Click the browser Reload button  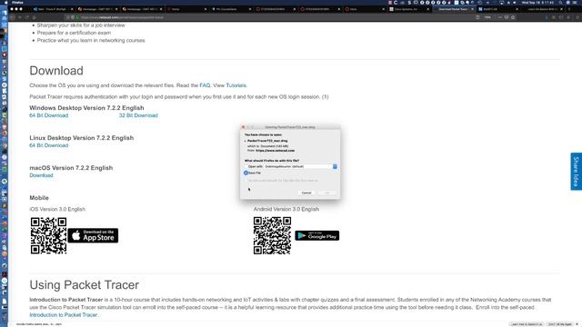tap(26, 17)
